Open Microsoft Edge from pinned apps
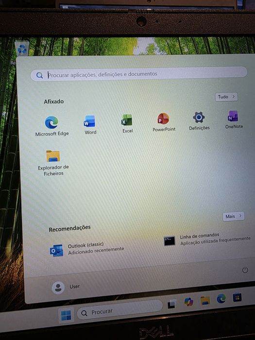The width and height of the screenshot is (255, 340). coord(51,126)
